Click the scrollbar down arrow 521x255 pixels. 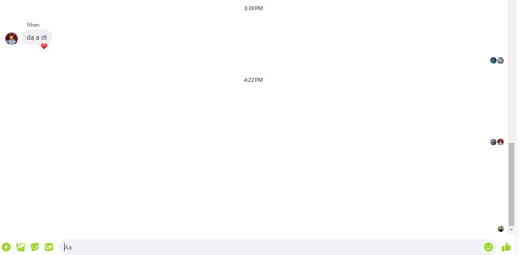pyautogui.click(x=511, y=230)
